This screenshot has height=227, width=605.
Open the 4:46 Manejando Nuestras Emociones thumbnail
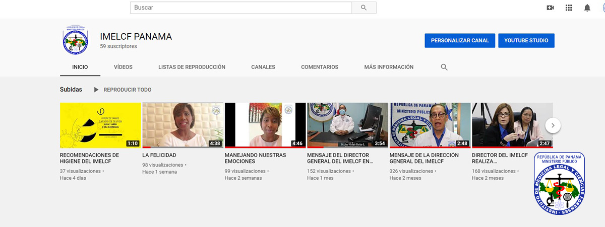point(265,125)
